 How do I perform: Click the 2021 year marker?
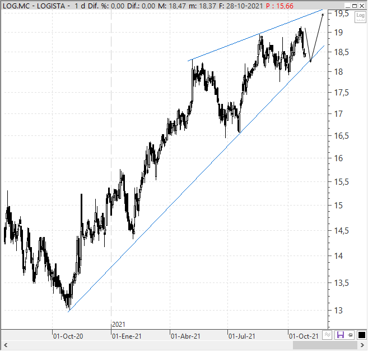pos(119,325)
